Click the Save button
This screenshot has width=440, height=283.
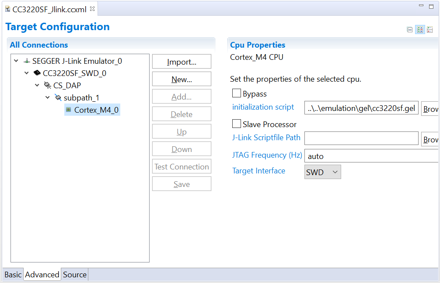(x=182, y=184)
